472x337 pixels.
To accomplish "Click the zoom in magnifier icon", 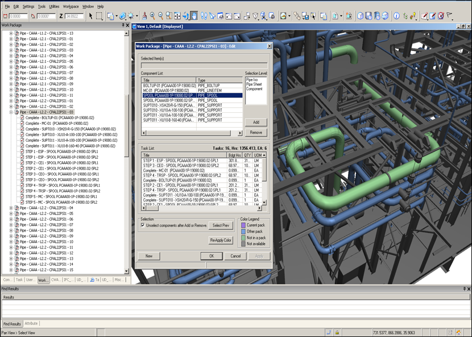I will tap(152, 16).
